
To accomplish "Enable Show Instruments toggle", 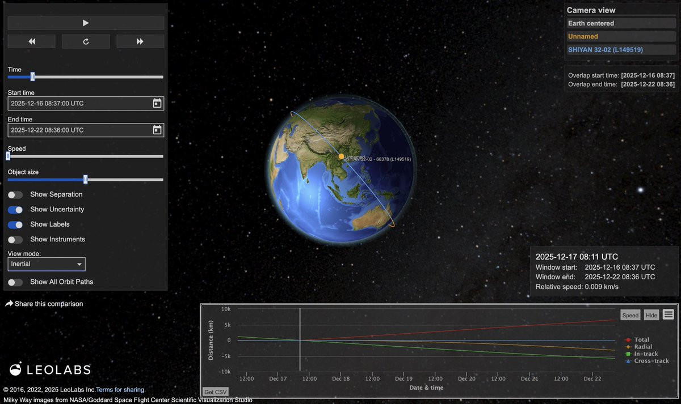I will click(x=15, y=240).
